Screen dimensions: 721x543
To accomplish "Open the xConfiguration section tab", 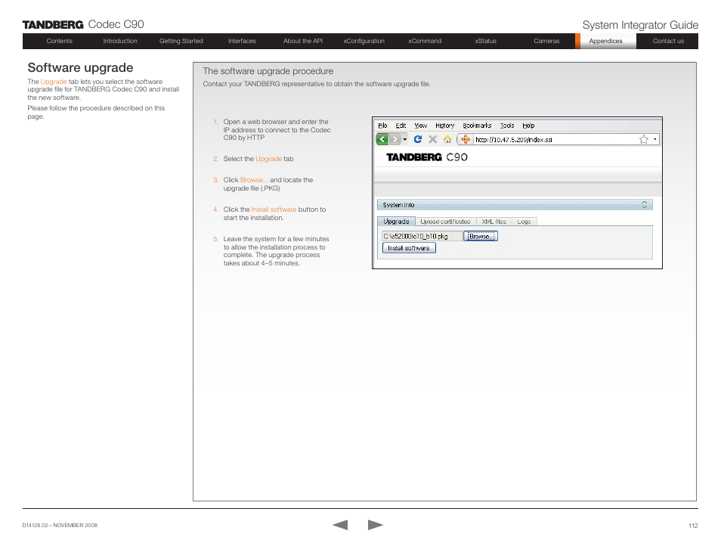I will pos(364,41).
